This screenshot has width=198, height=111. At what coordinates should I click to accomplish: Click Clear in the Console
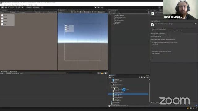(x=2, y=73)
